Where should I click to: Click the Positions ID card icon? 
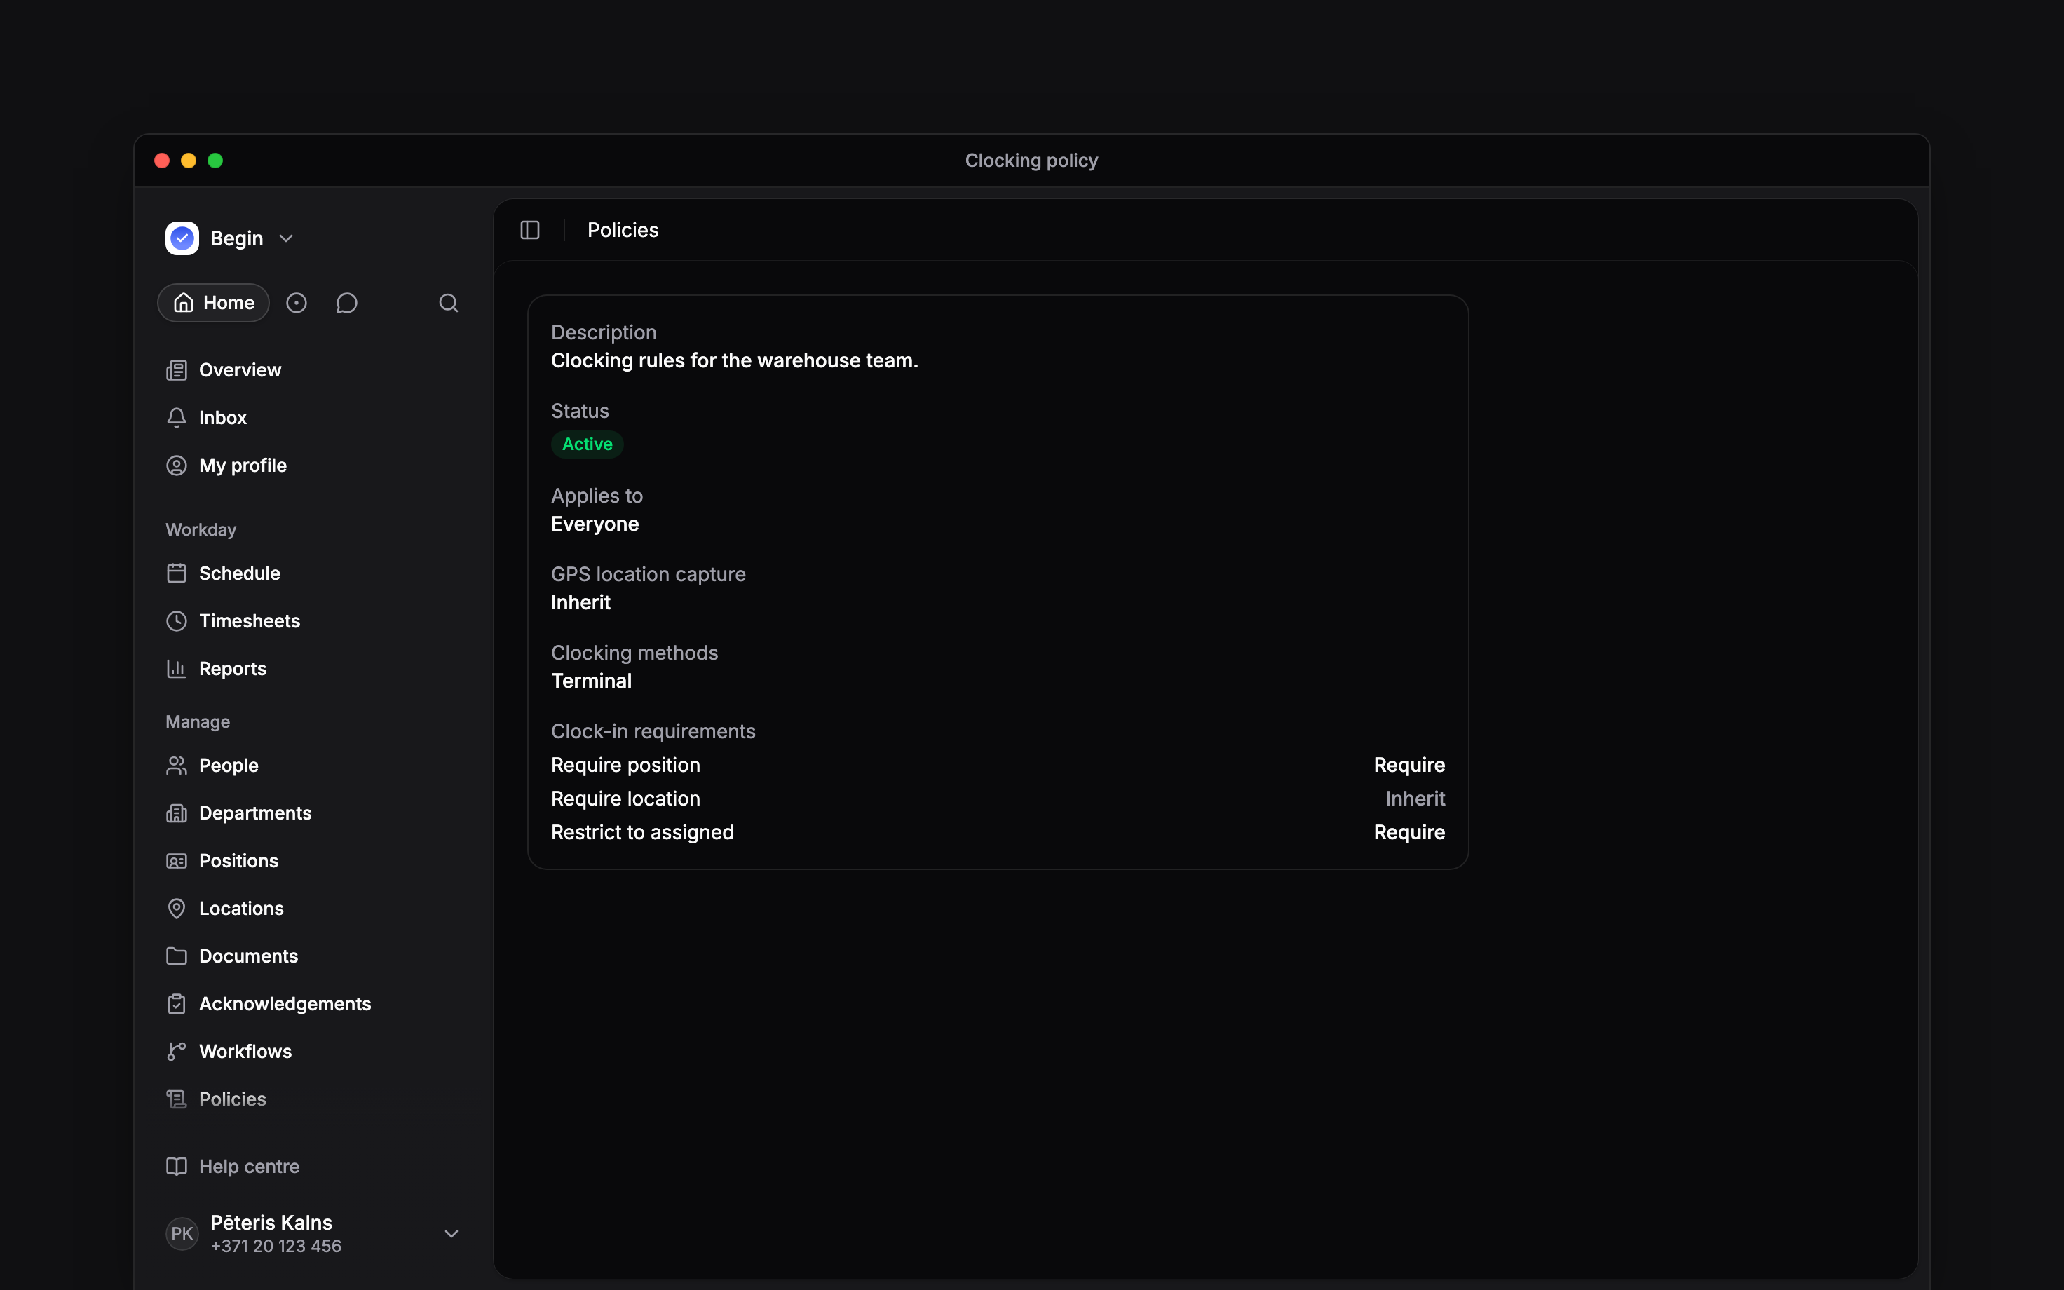177,861
